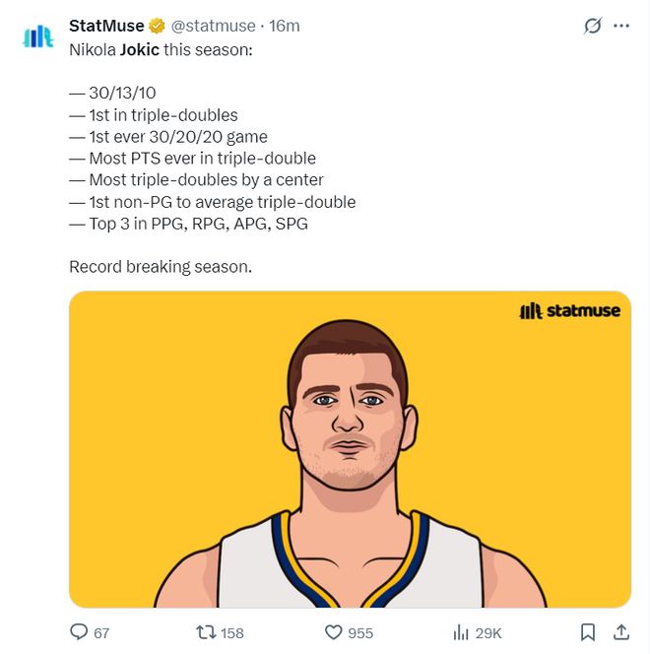Click the reply speech bubble icon
This screenshot has width=650, height=654.
tap(79, 632)
